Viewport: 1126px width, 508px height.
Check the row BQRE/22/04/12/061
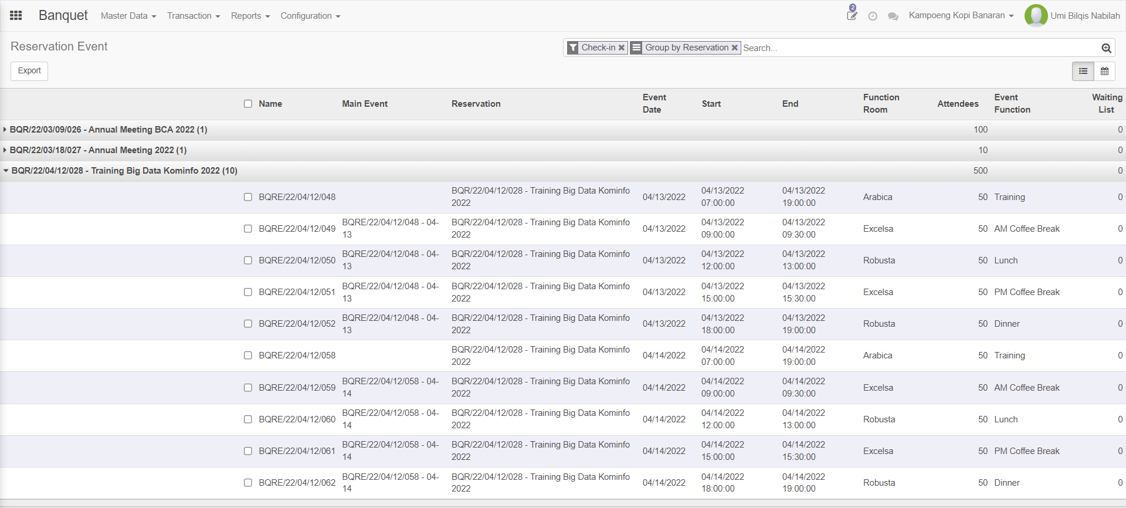(248, 451)
